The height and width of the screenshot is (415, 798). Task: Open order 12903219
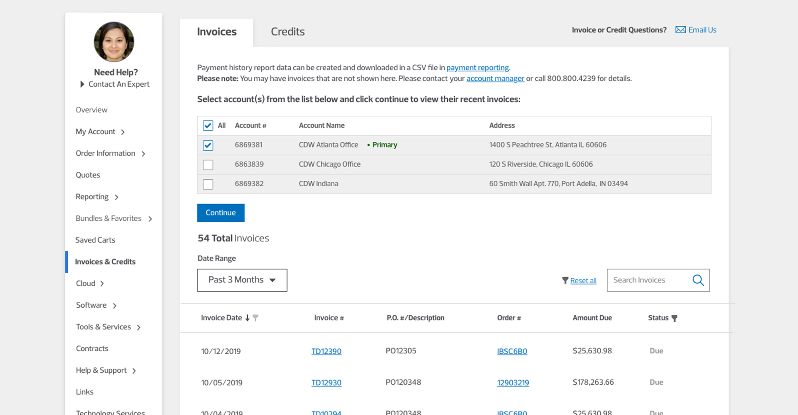513,383
